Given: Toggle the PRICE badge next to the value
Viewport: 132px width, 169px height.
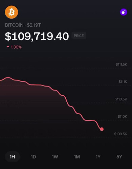Looking at the screenshot, I should [79, 36].
